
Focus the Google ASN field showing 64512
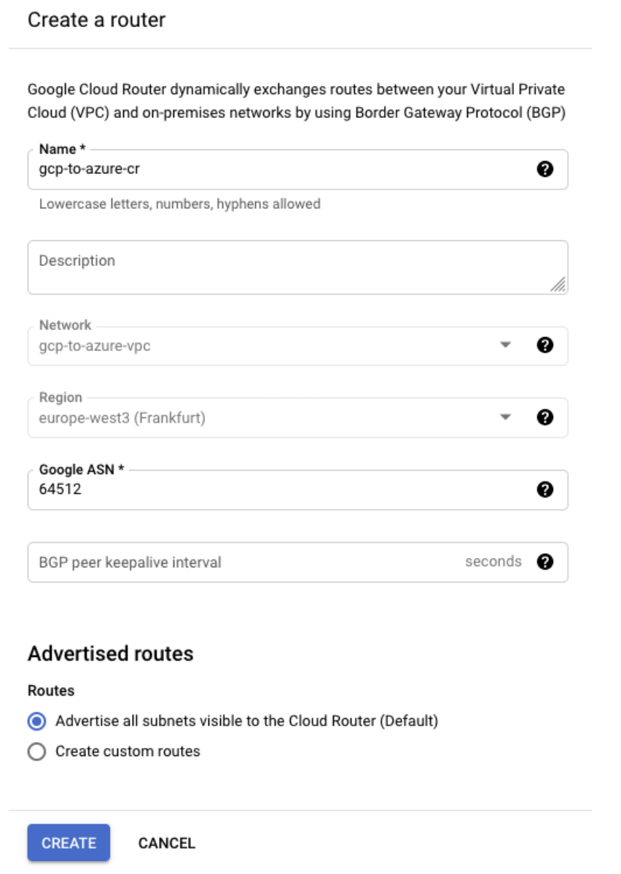(277, 489)
